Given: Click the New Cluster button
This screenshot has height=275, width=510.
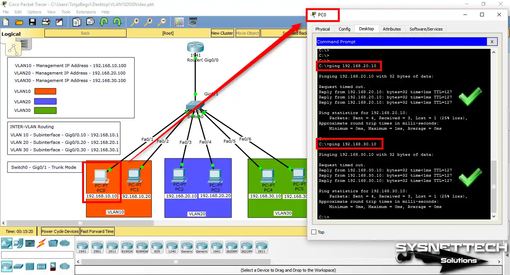Looking at the screenshot, I should (x=222, y=33).
